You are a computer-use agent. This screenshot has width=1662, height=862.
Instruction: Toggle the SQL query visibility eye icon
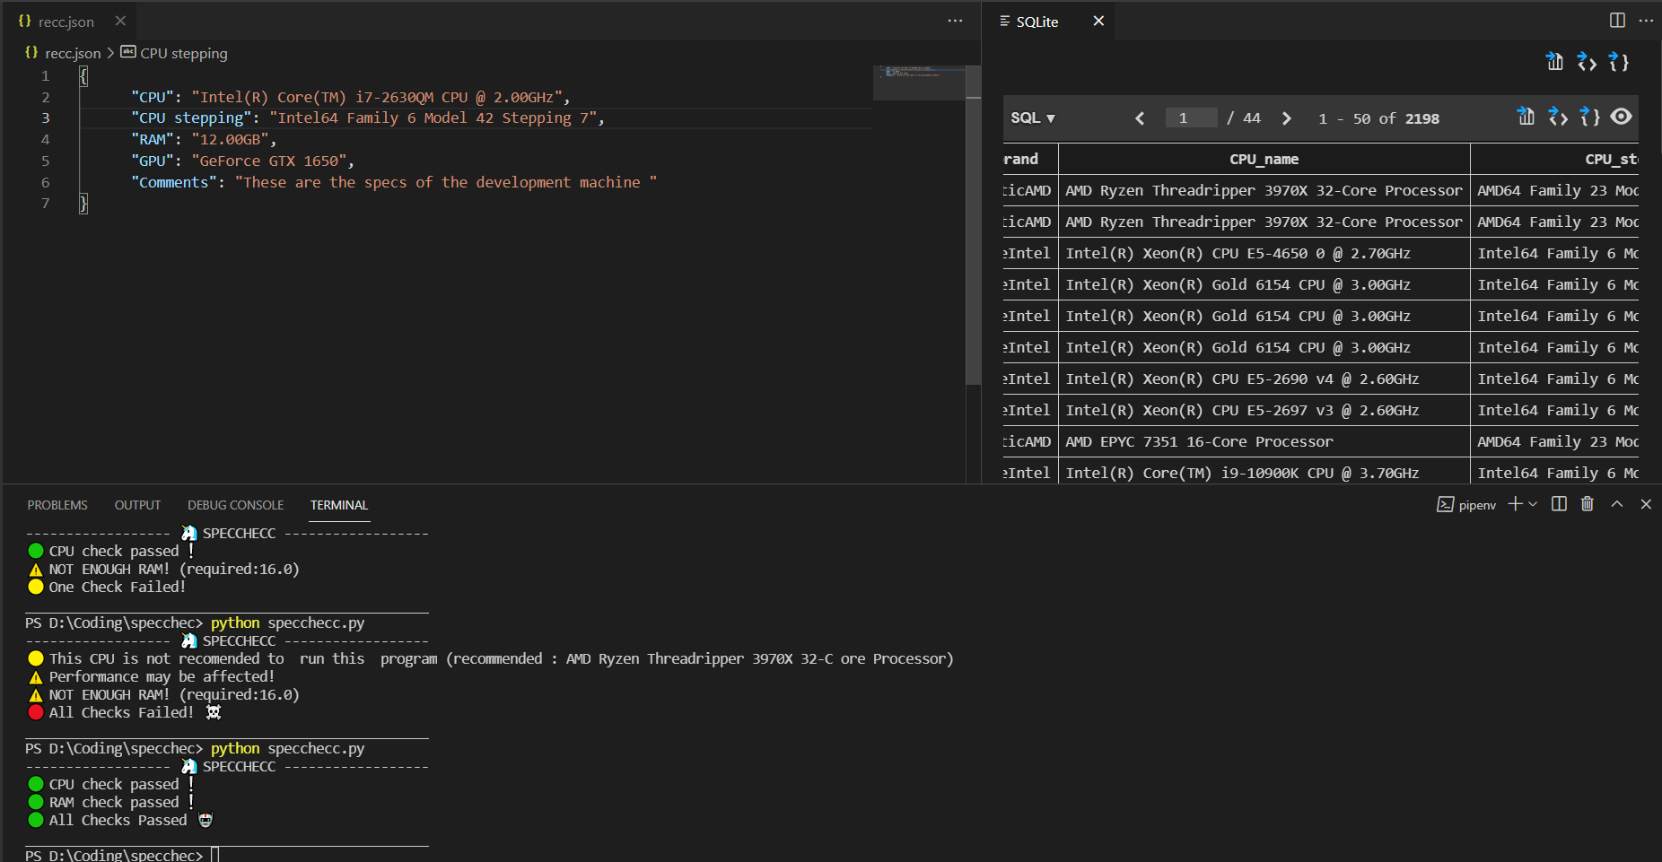tap(1621, 117)
